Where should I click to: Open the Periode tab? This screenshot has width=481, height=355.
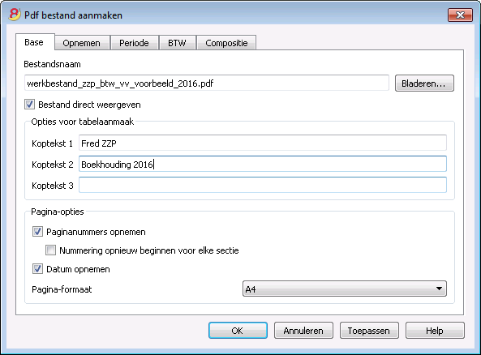click(x=134, y=43)
